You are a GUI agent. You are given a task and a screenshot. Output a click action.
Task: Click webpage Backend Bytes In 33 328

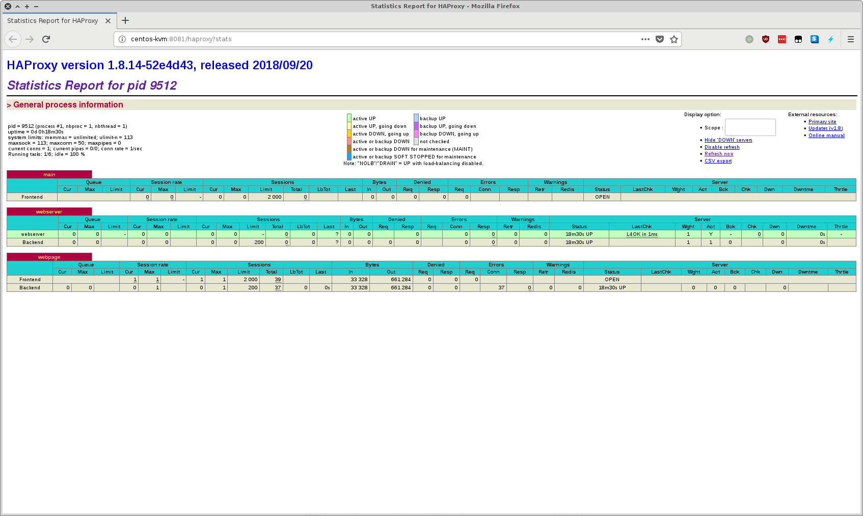click(x=359, y=288)
